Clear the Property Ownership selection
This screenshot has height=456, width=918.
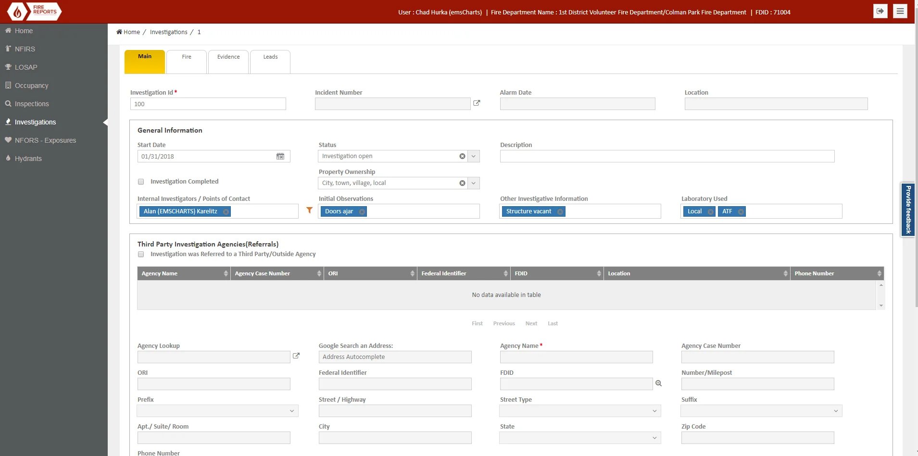coord(462,183)
